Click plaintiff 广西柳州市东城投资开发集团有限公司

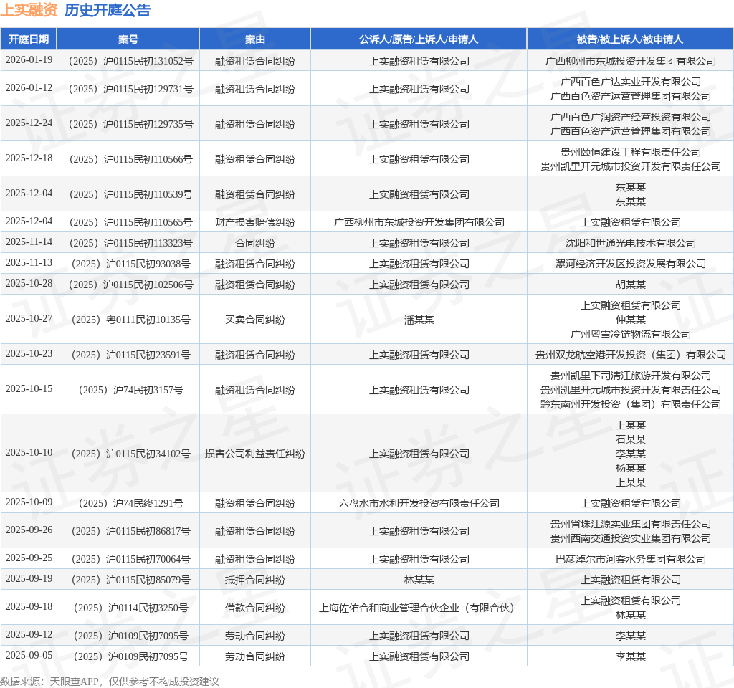tap(419, 222)
